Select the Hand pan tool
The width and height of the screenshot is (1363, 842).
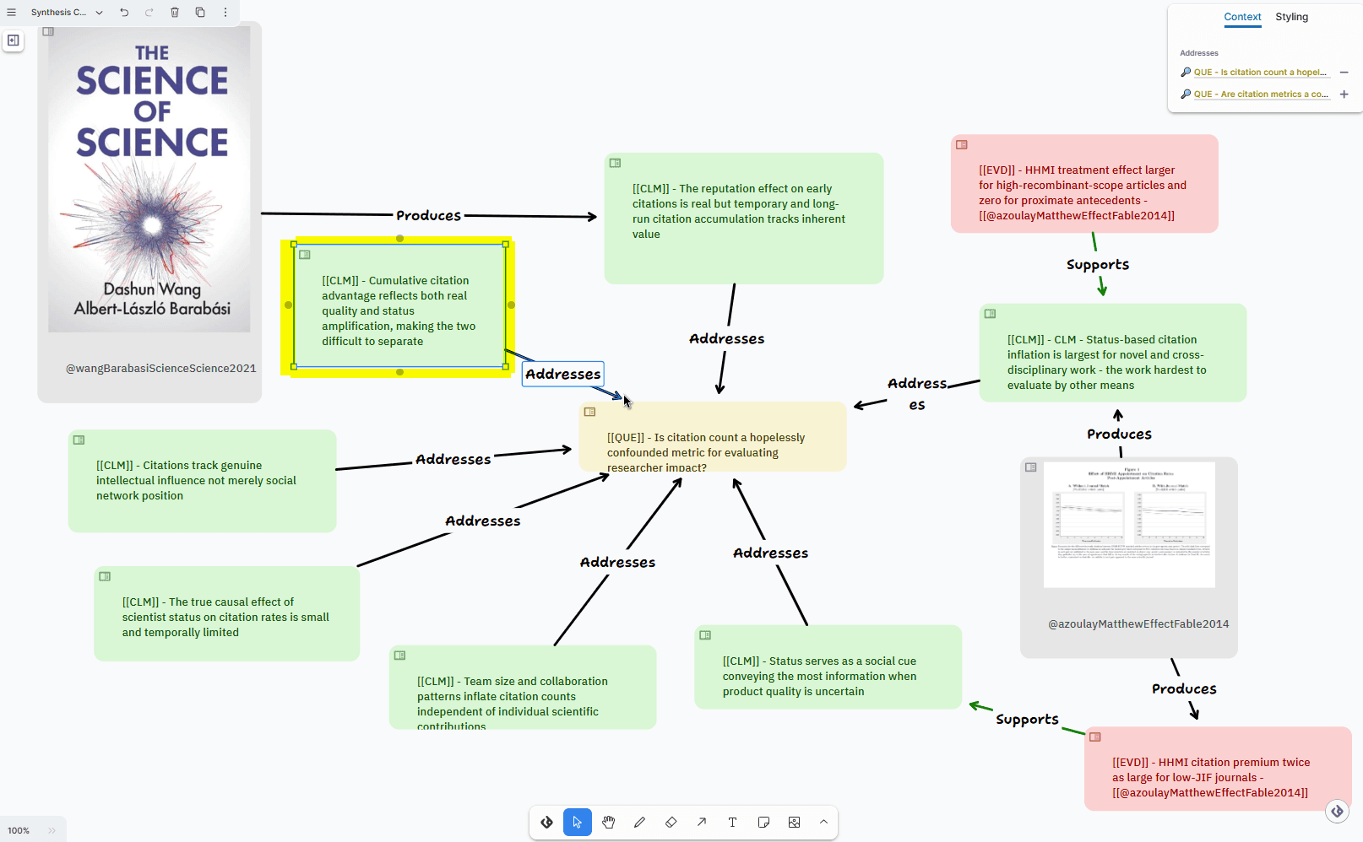point(609,822)
